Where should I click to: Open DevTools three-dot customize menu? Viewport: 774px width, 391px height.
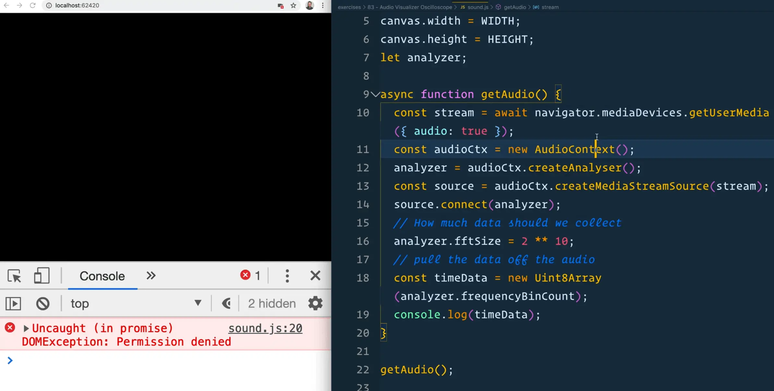287,276
